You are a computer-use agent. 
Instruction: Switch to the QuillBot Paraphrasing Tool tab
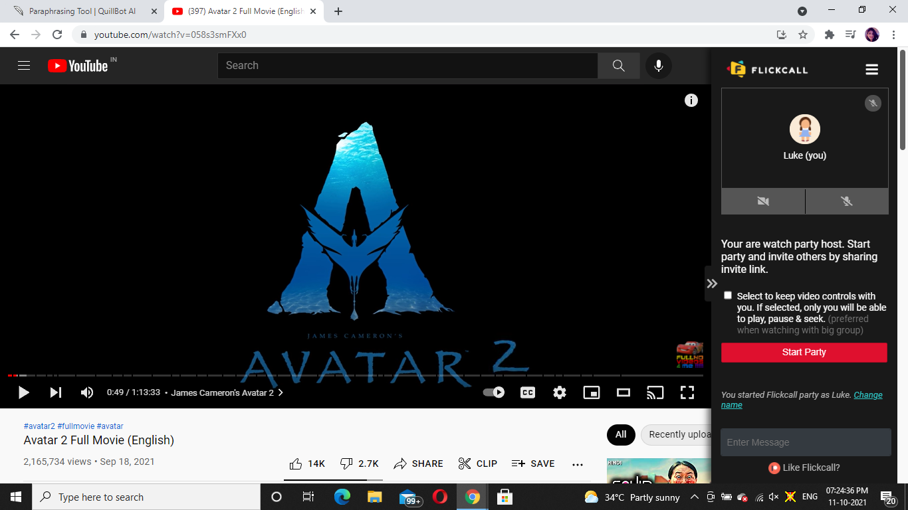[82, 11]
